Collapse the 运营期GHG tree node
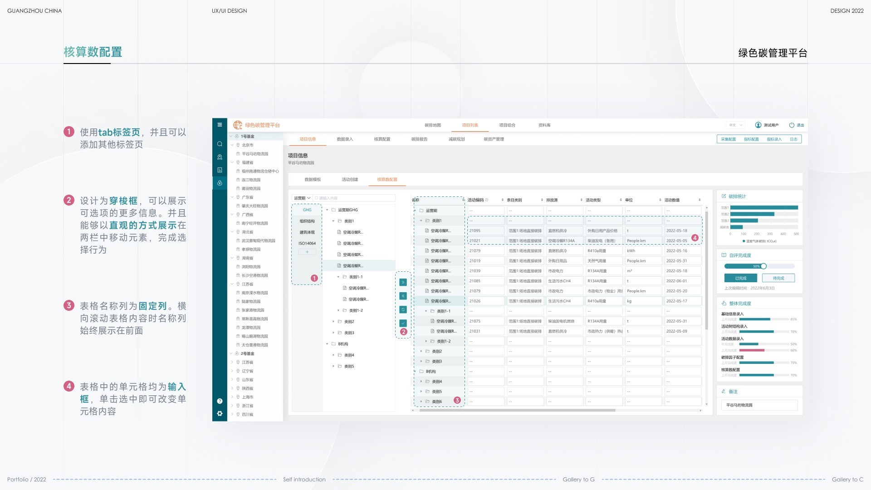This screenshot has height=490, width=871. click(327, 210)
